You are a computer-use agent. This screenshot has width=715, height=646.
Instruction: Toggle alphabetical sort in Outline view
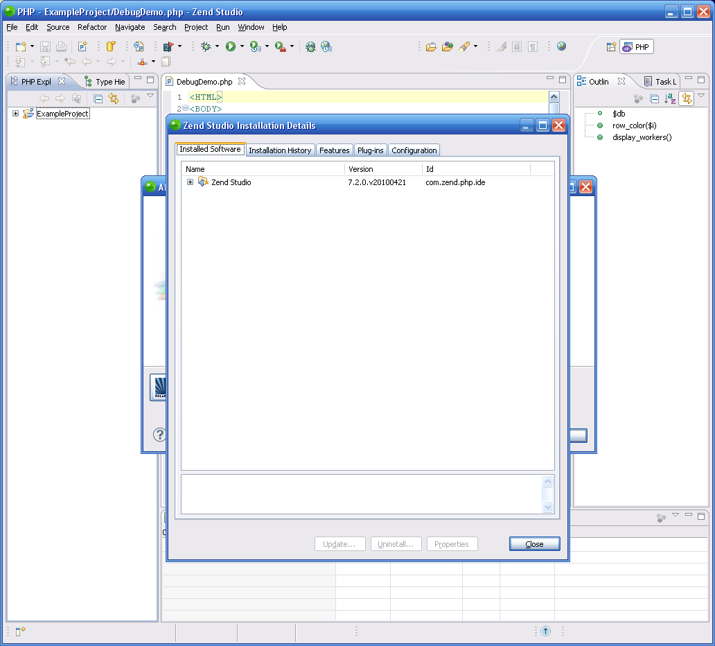tap(670, 99)
